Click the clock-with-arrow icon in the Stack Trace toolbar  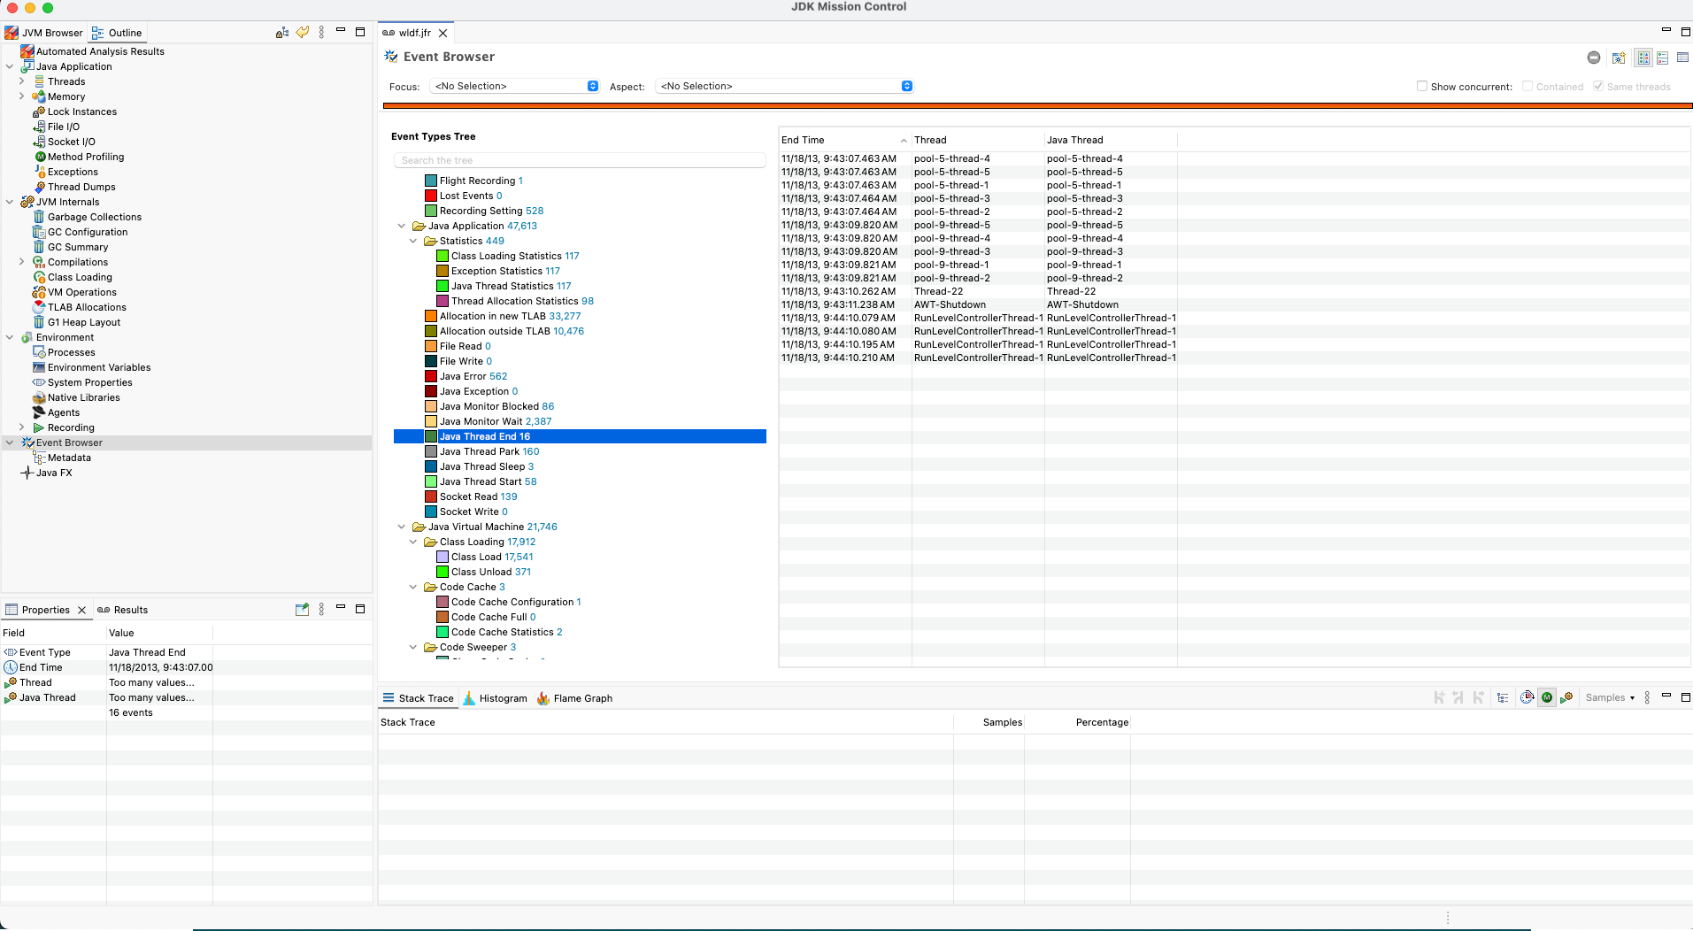1527,698
